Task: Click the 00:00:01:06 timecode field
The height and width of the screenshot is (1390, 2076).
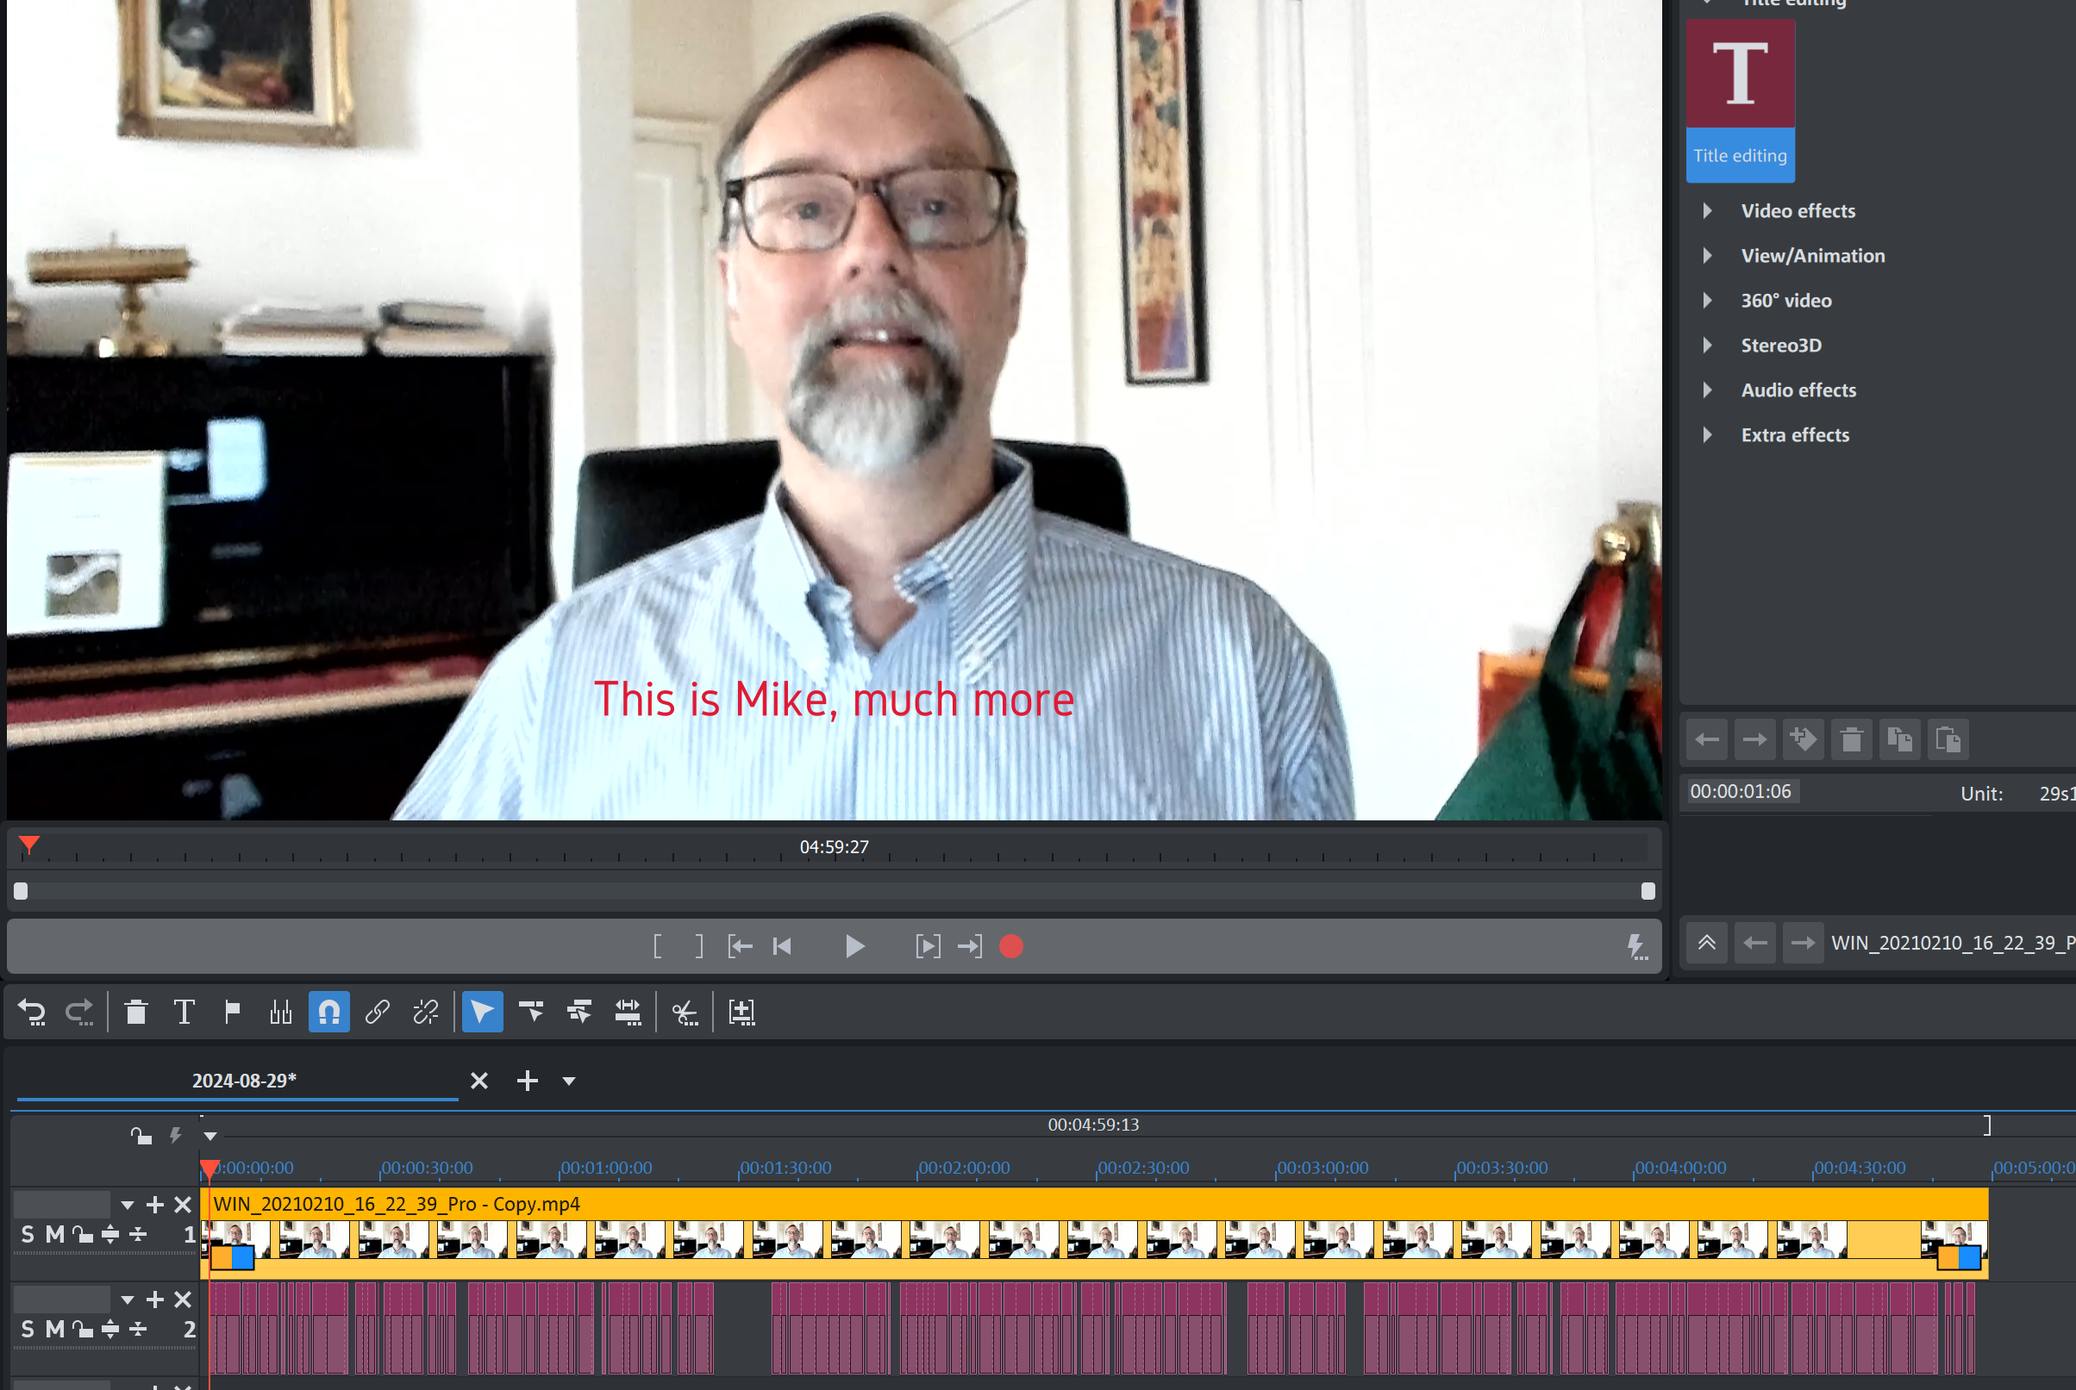Action: click(1741, 791)
